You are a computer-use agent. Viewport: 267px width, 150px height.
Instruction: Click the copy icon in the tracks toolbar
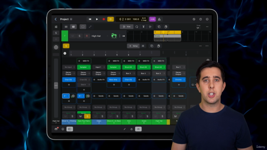[x=159, y=27]
